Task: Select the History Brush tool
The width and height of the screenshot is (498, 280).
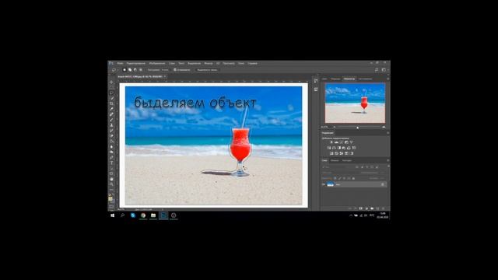Action: pos(111,130)
